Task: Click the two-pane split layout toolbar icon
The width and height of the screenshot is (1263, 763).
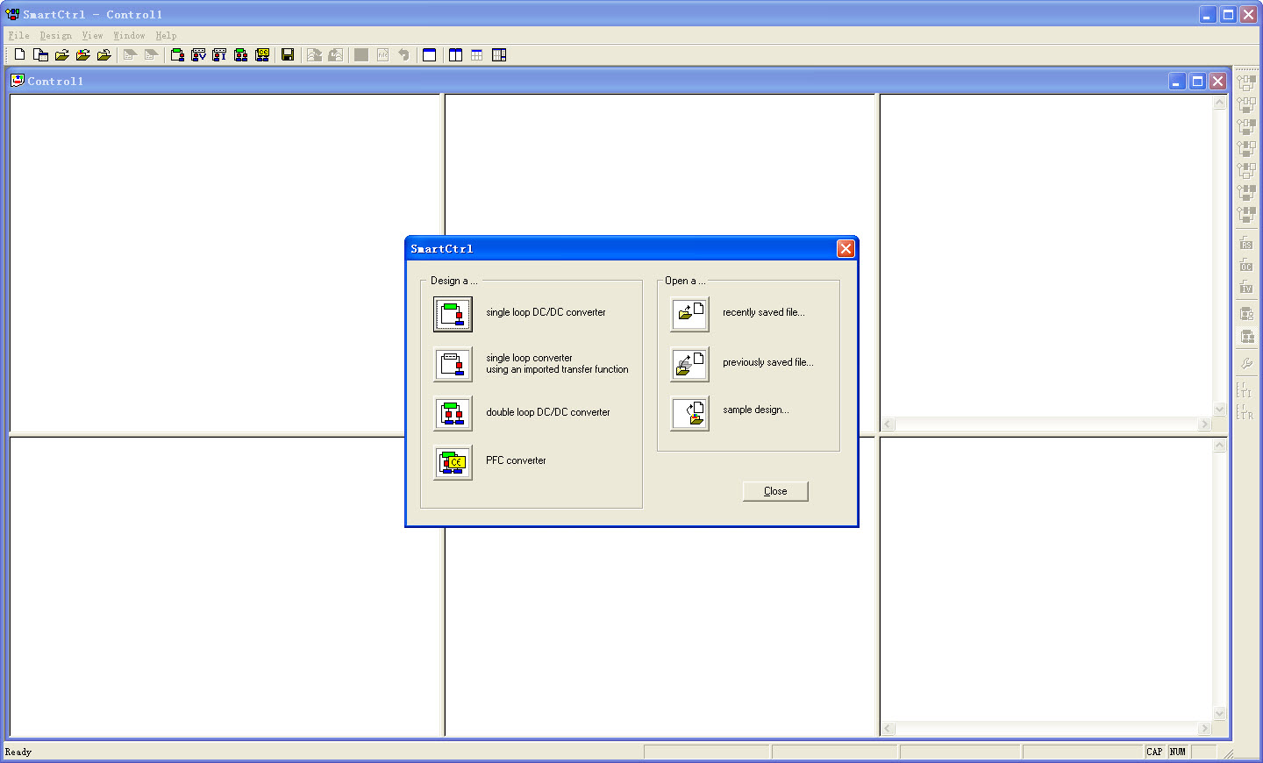Action: tap(455, 54)
